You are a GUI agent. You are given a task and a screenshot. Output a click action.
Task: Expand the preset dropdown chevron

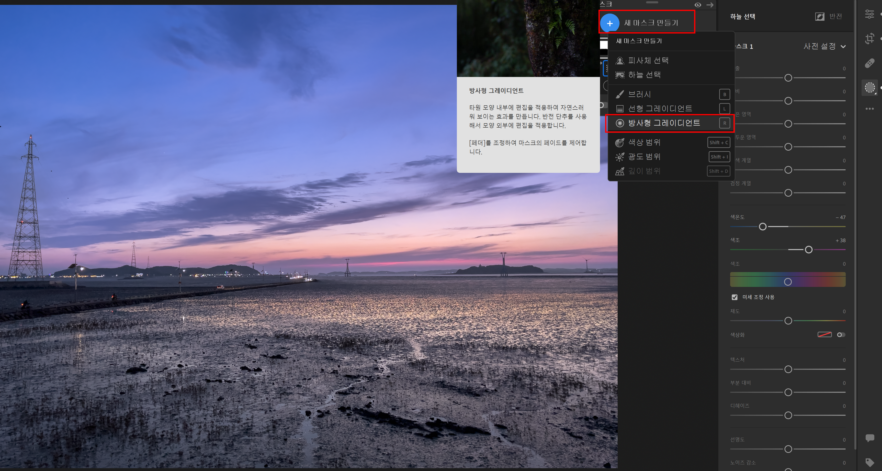tap(843, 47)
